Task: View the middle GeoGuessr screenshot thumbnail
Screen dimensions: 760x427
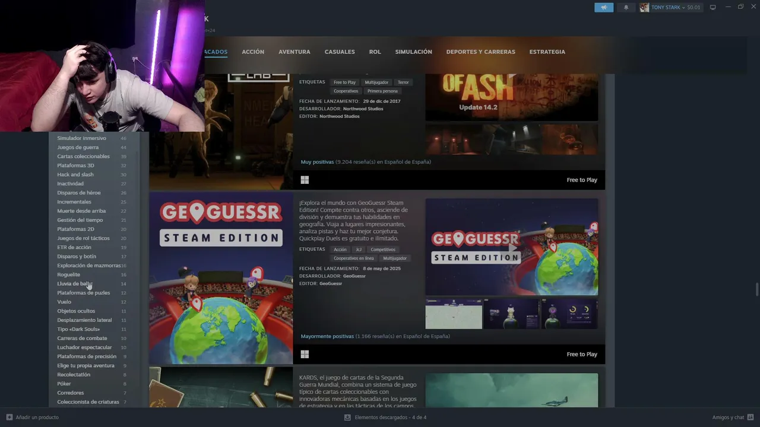Action: tap(511, 314)
